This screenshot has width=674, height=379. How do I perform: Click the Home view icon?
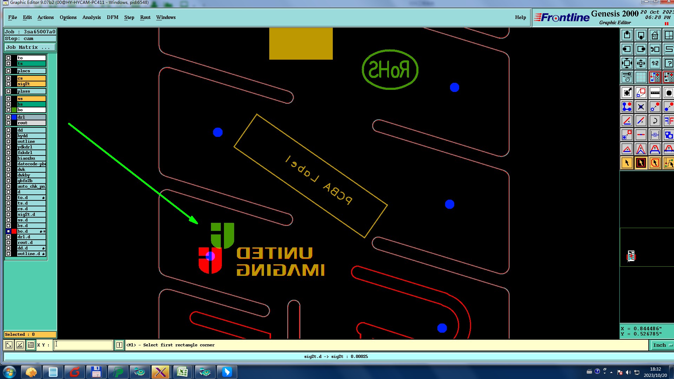655,35
